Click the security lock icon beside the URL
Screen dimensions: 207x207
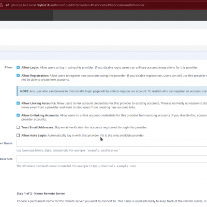(1, 5)
